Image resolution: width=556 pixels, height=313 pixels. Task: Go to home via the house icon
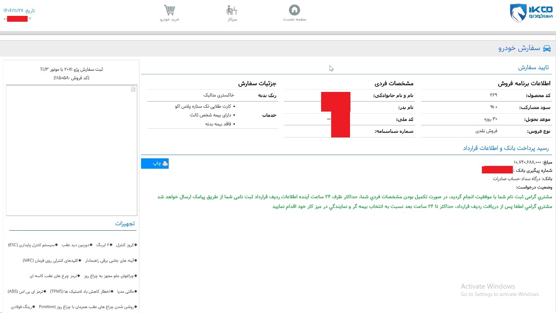(295, 10)
